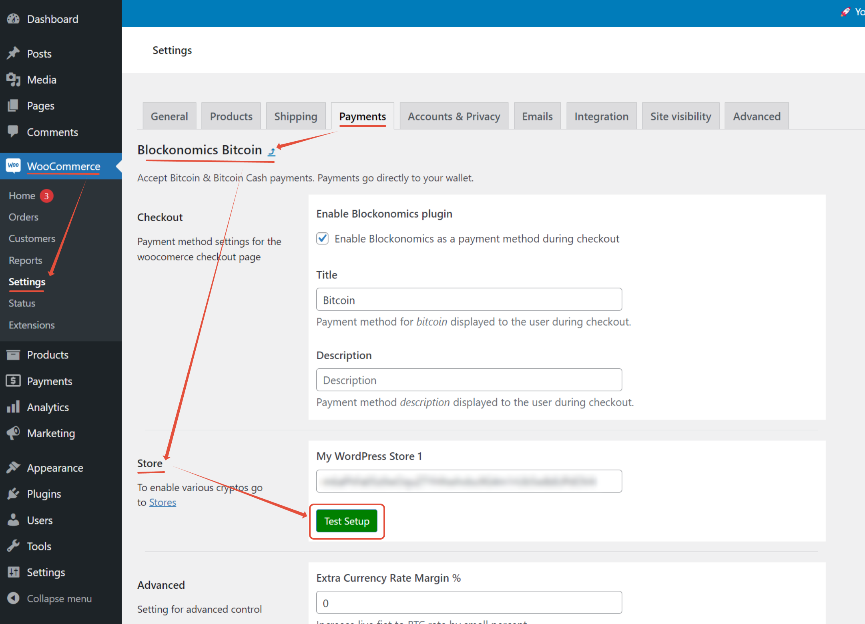865x624 pixels.
Task: Click the Bitcoin Title input field
Action: (469, 300)
